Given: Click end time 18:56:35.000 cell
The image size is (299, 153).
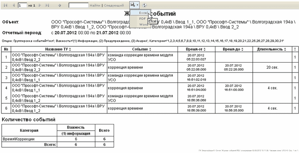Looking at the screenshot, I should point(234,108).
